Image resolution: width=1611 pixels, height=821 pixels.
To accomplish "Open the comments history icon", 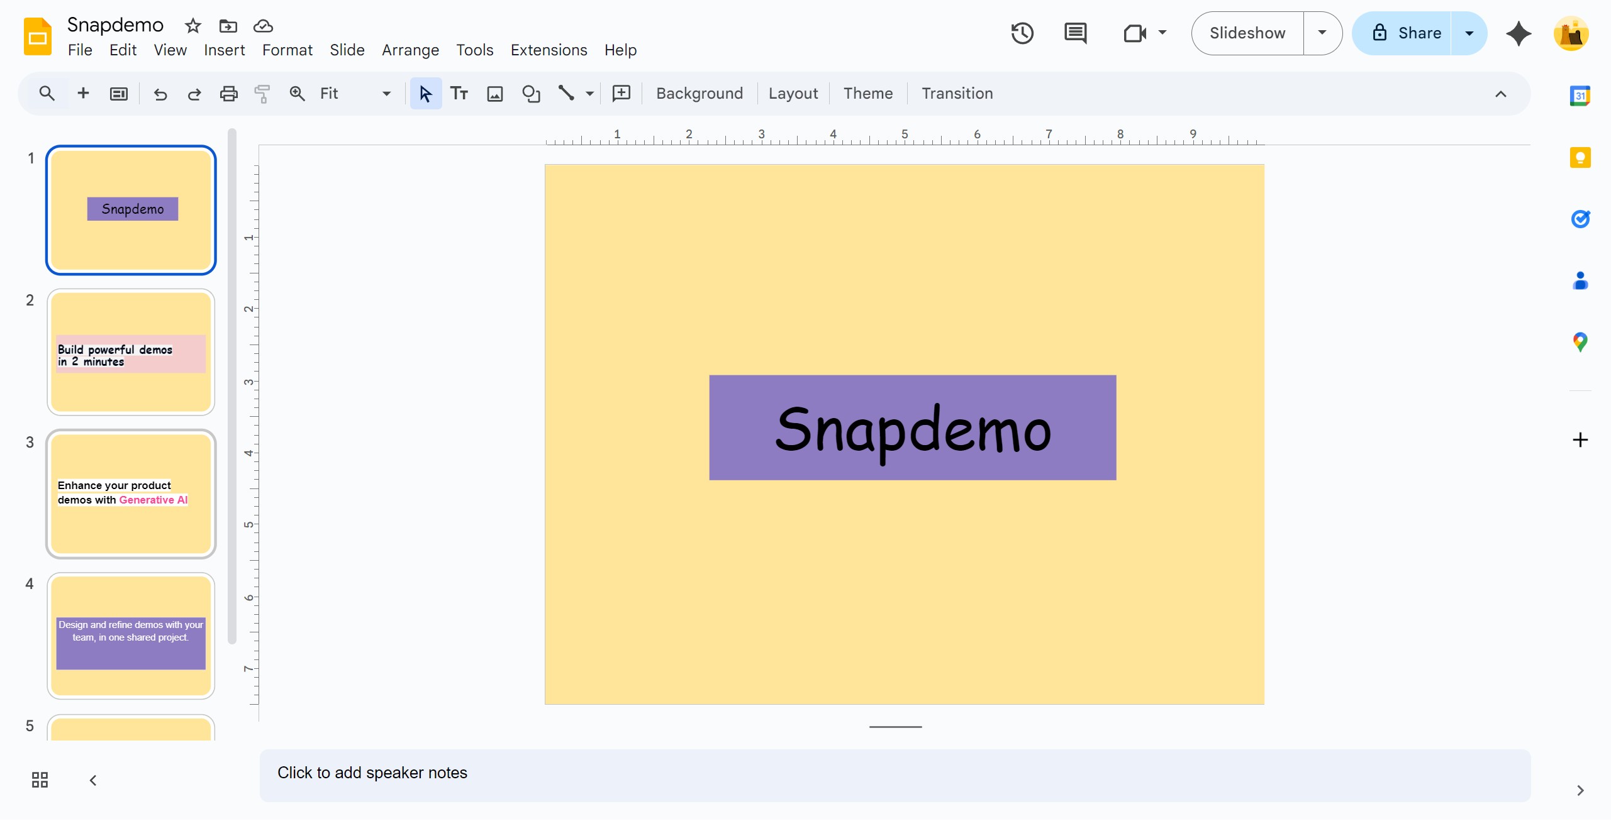I will (x=1075, y=33).
